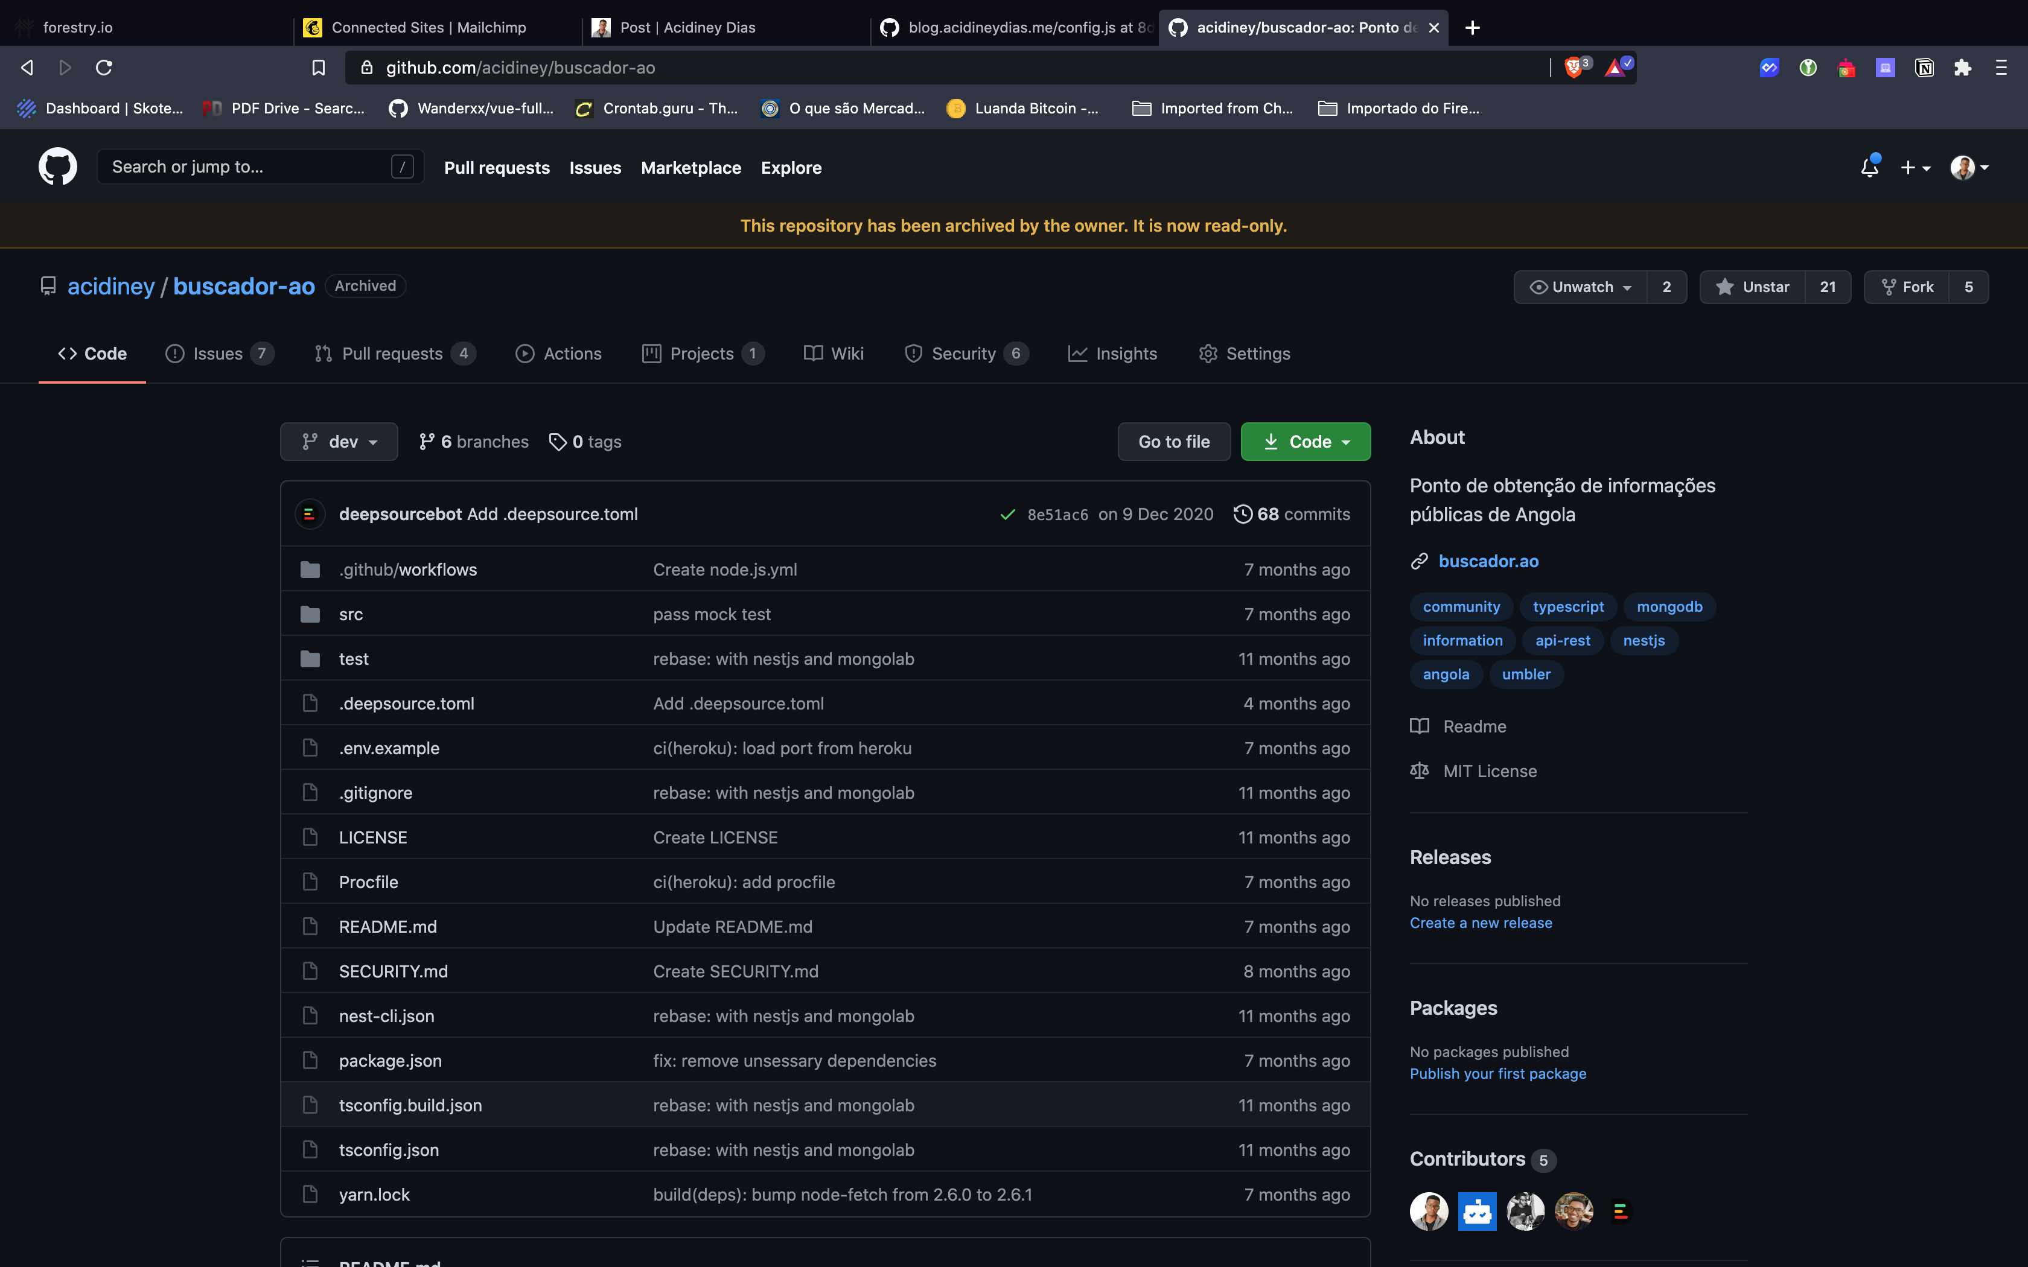Open the dev branch selector
2028x1267 pixels.
[339, 442]
